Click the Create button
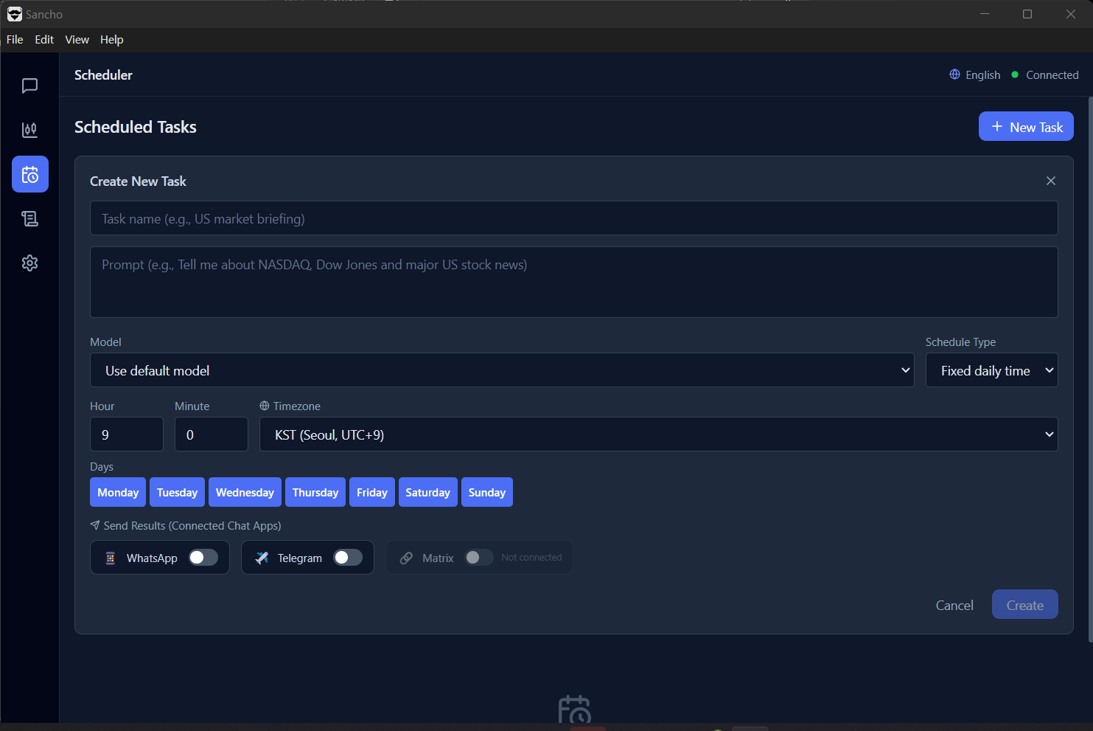Viewport: 1093px width, 731px height. 1025,605
